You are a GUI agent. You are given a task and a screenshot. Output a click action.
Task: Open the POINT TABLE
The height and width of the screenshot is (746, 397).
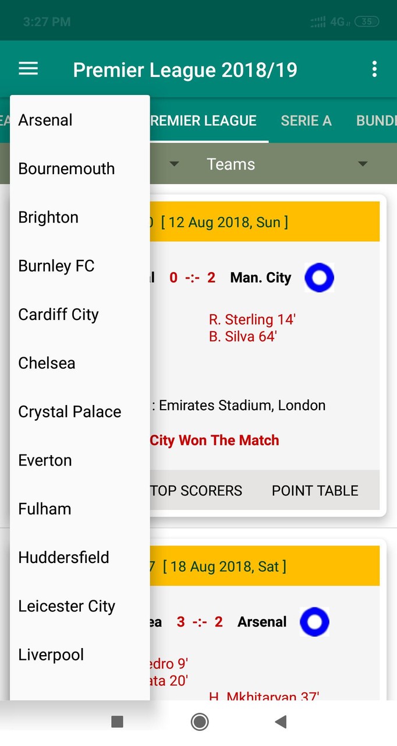pos(314,490)
